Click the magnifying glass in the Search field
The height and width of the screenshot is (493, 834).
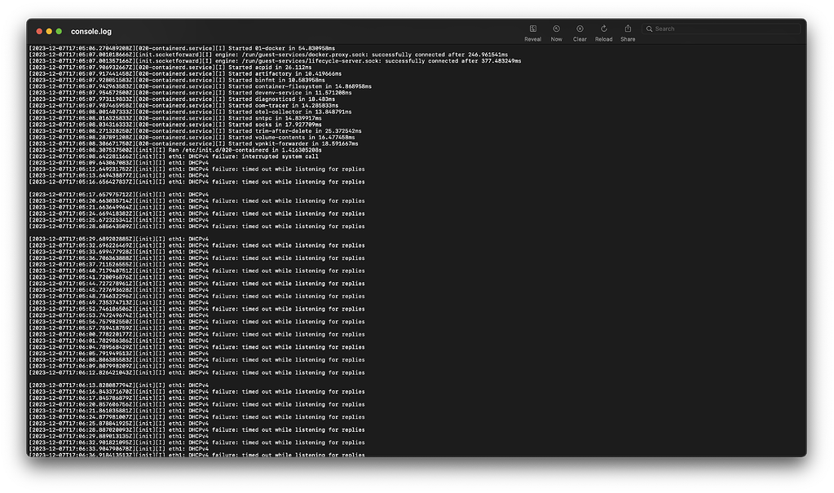pos(648,29)
